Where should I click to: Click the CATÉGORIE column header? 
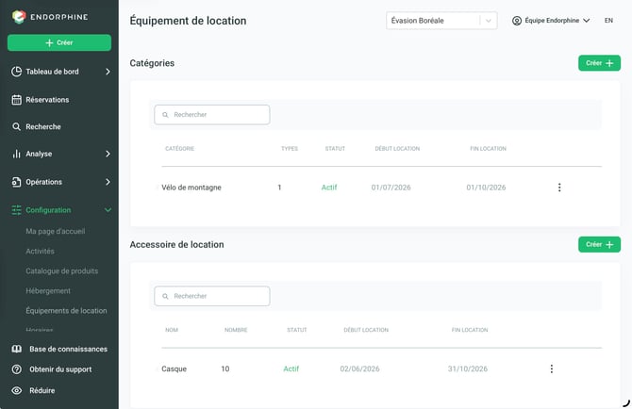point(180,149)
